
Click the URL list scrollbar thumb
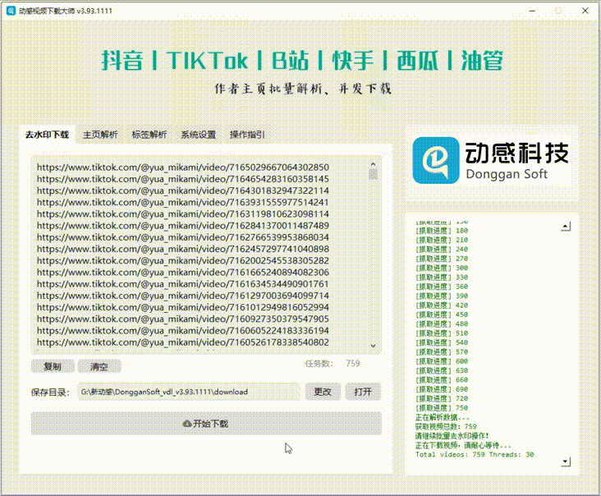373,174
